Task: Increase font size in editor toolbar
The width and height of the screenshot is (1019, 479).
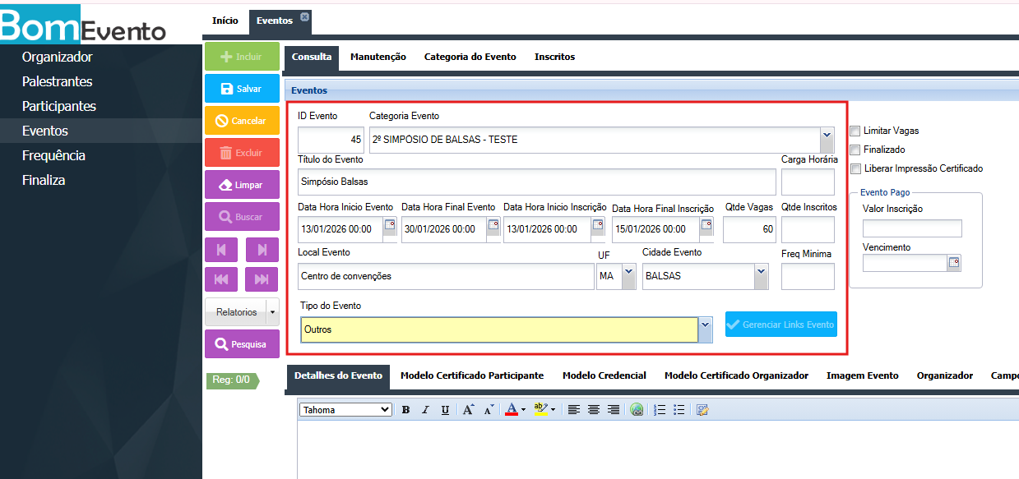Action: (468, 410)
